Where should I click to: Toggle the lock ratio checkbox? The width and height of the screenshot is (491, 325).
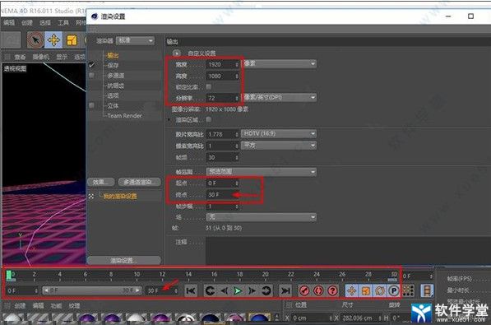209,87
